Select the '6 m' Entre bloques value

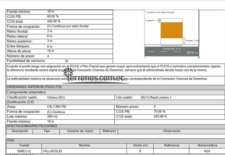click(50, 47)
